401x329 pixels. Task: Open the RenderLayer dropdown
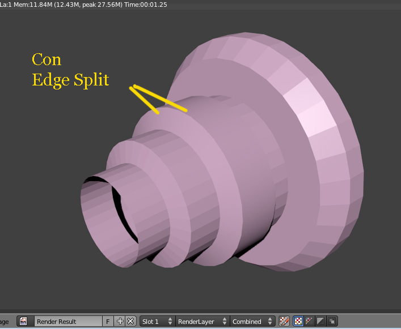202,321
